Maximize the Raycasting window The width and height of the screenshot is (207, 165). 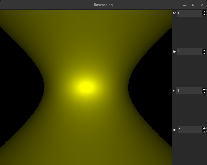tap(193, 5)
